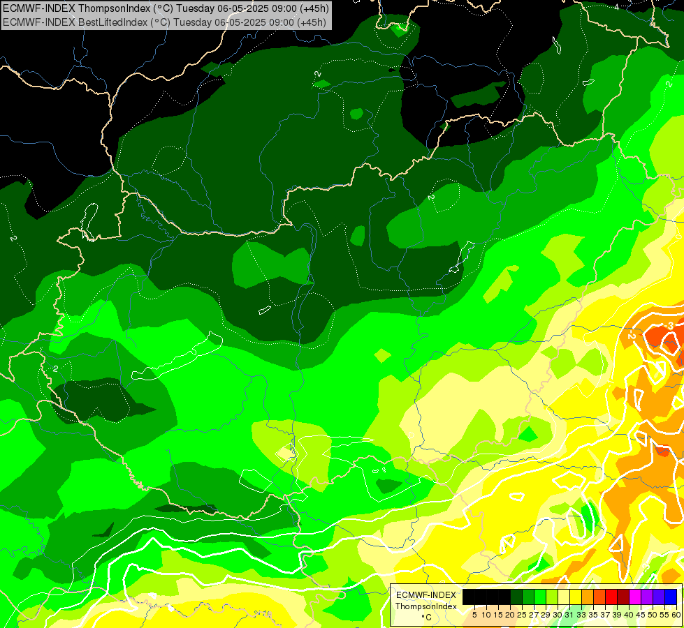Select the medium green 25–27 legend swatch
The image size is (684, 628).
click(x=528, y=597)
